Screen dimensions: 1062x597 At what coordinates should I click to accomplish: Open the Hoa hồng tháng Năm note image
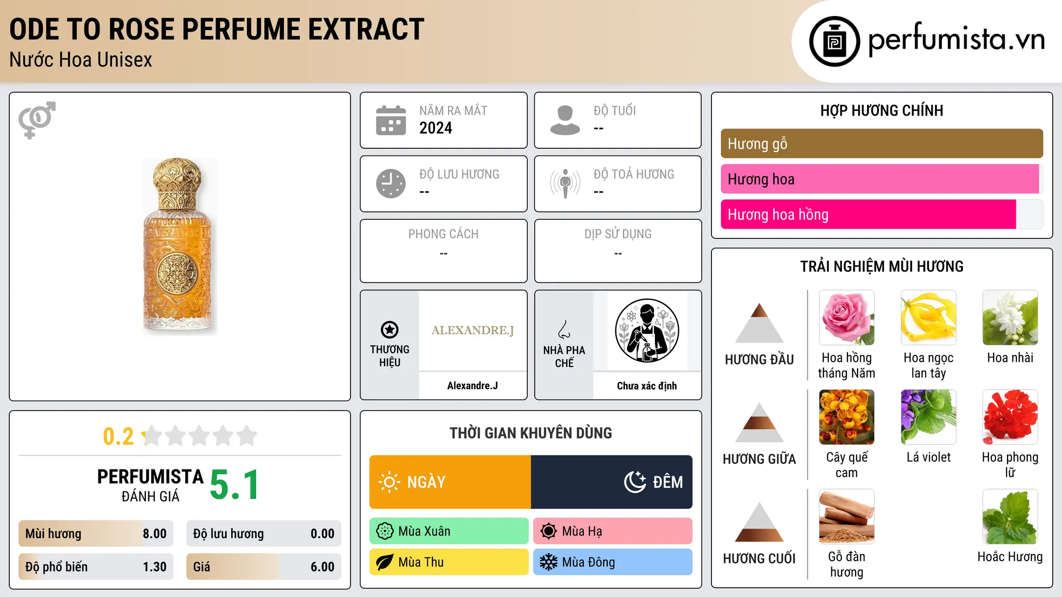847,318
